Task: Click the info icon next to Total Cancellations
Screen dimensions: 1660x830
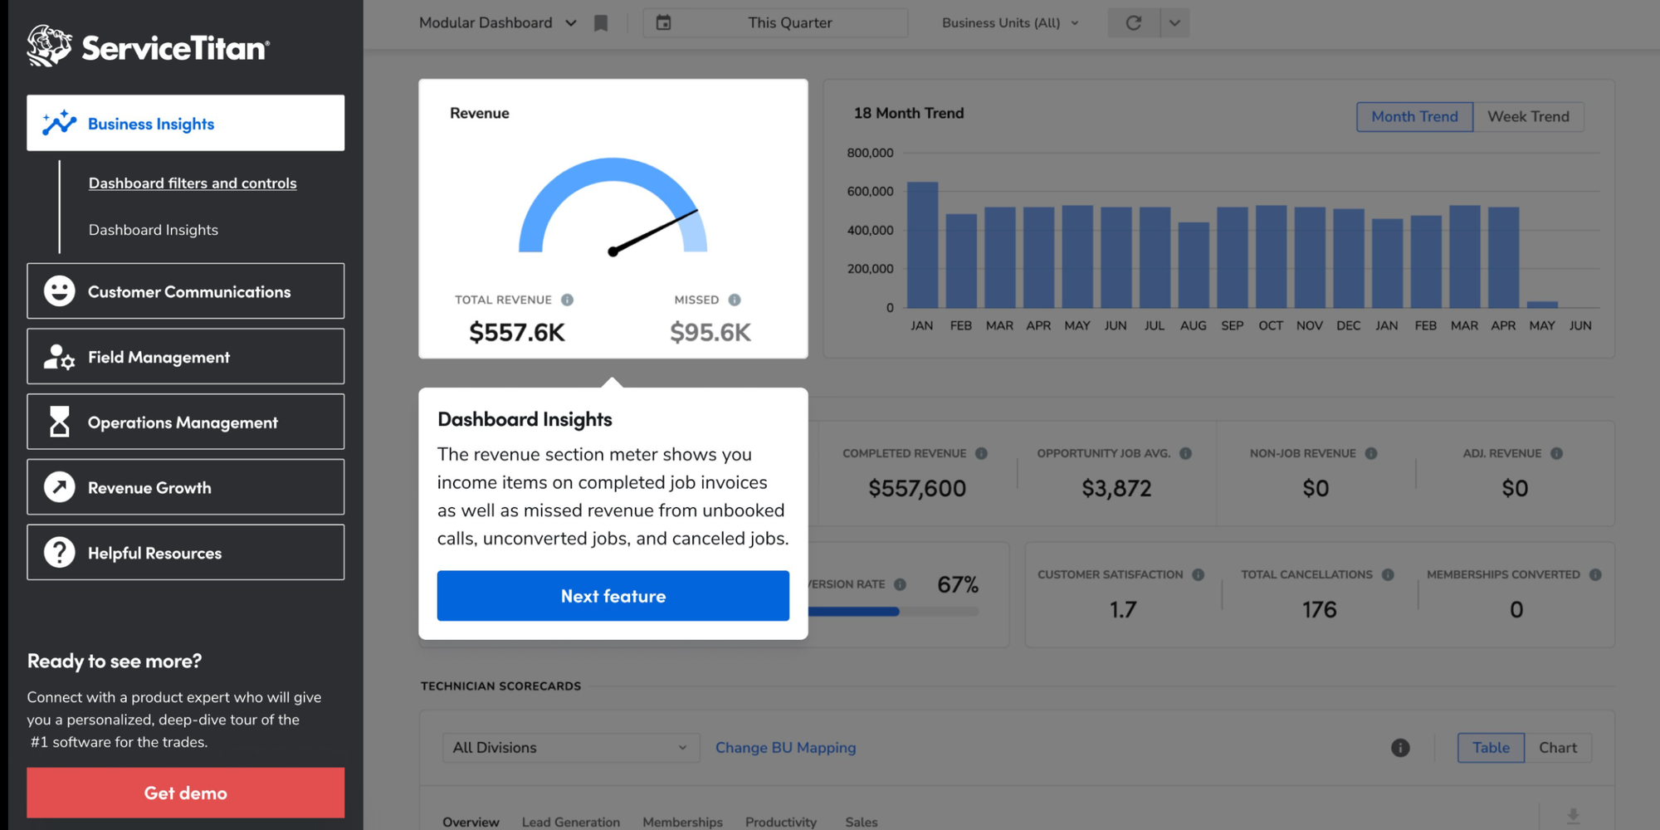Action: tap(1388, 574)
